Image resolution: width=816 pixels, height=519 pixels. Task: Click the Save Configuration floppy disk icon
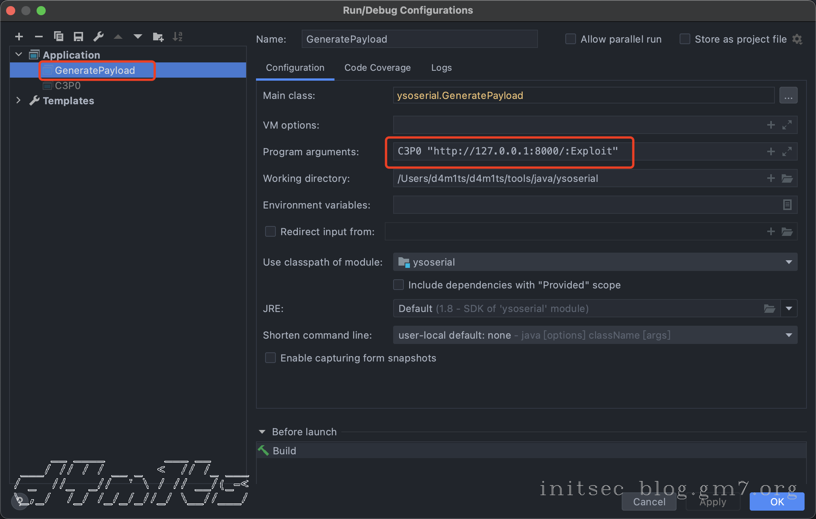tap(78, 37)
